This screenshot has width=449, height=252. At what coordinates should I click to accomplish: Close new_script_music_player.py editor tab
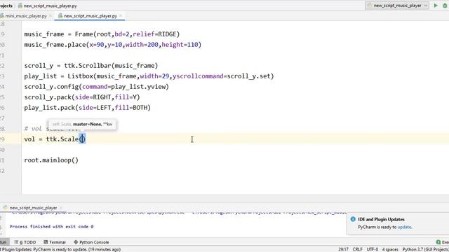coord(121,16)
